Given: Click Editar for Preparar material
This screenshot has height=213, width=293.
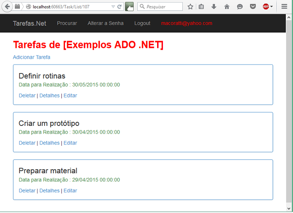Looking at the screenshot, I should (70, 190).
